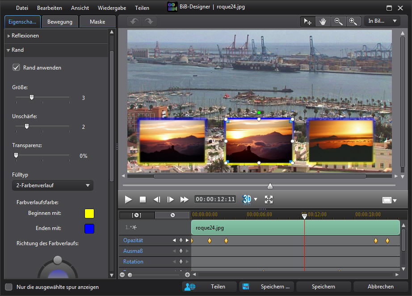This screenshot has height=296, width=412.
Task: Click the undo arrow icon
Action: [135, 21]
